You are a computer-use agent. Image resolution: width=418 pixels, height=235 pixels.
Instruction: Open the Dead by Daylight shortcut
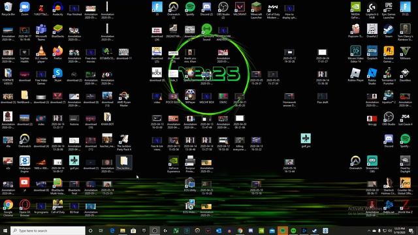tap(405, 164)
